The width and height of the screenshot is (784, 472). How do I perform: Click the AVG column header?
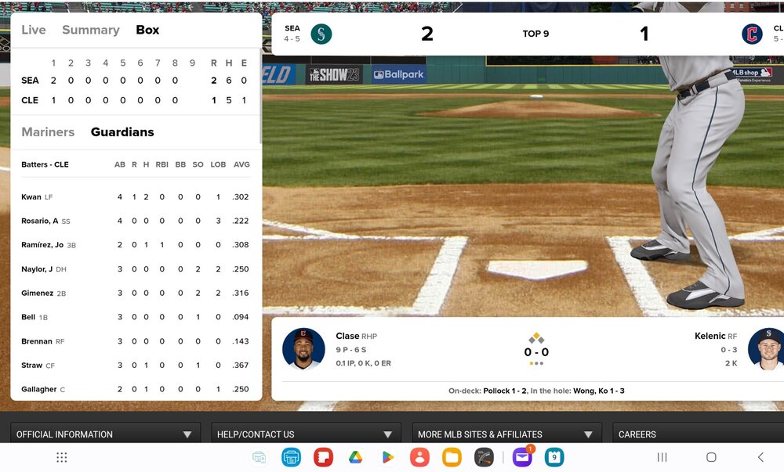241,164
